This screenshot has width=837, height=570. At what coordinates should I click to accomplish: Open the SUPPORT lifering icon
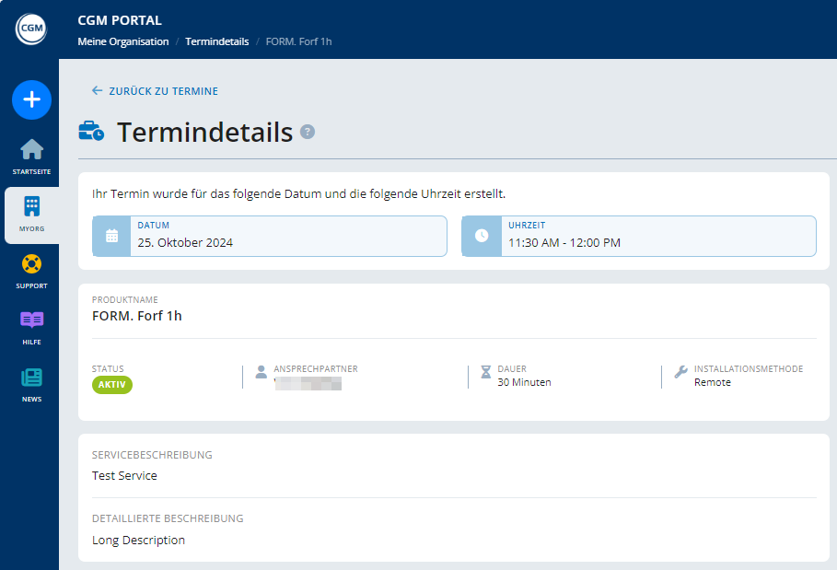click(x=31, y=266)
